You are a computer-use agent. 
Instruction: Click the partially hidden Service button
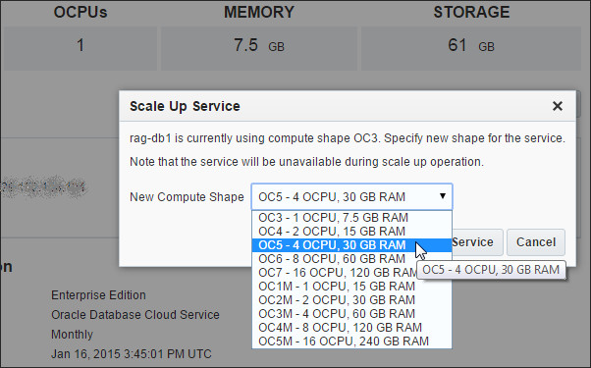tap(477, 242)
